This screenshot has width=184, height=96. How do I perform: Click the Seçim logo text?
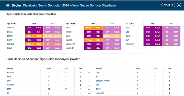[16, 5]
